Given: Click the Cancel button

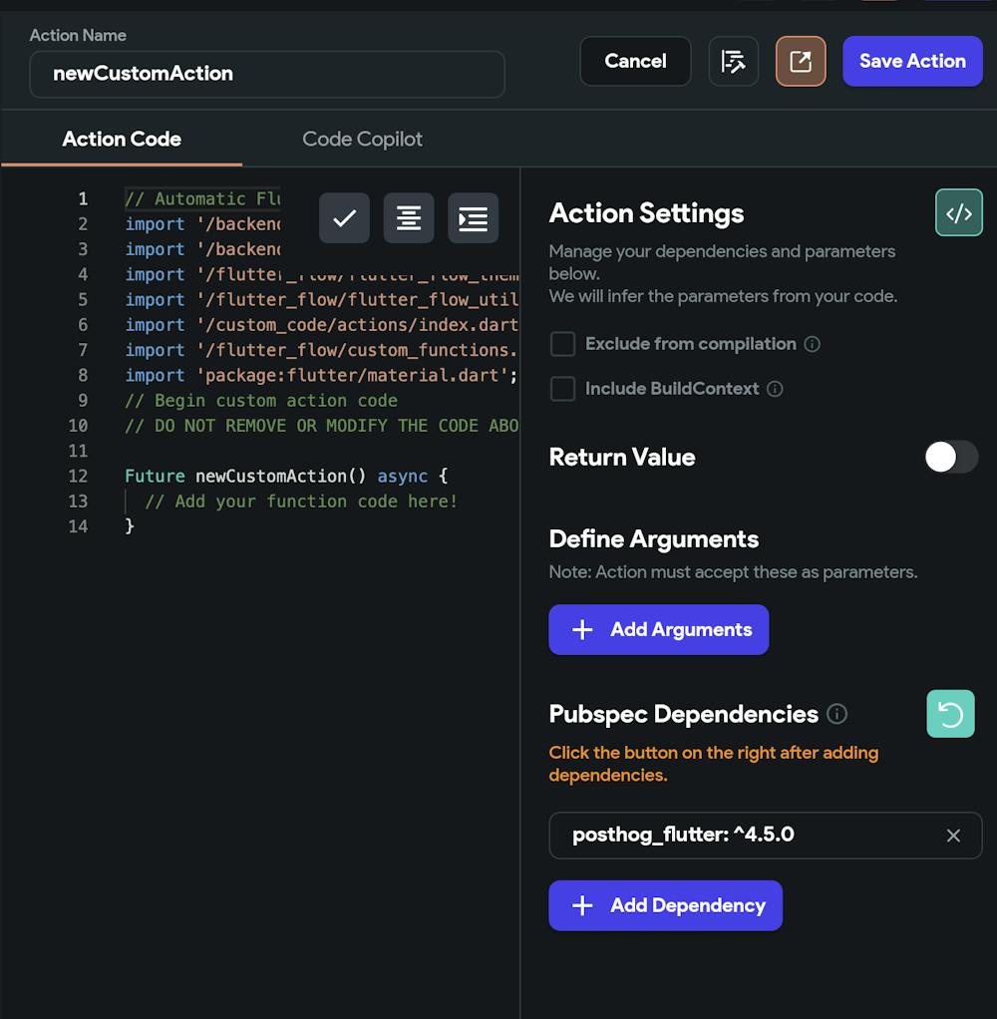Looking at the screenshot, I should click(635, 62).
